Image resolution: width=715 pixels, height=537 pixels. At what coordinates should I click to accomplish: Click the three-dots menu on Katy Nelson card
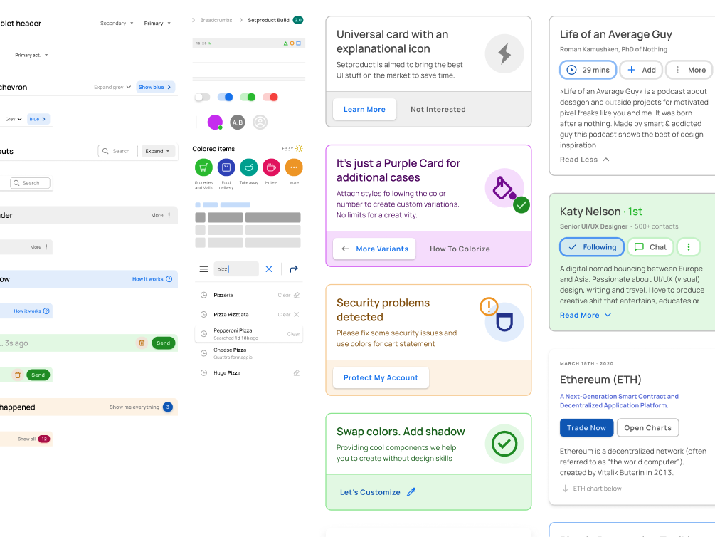click(x=689, y=247)
